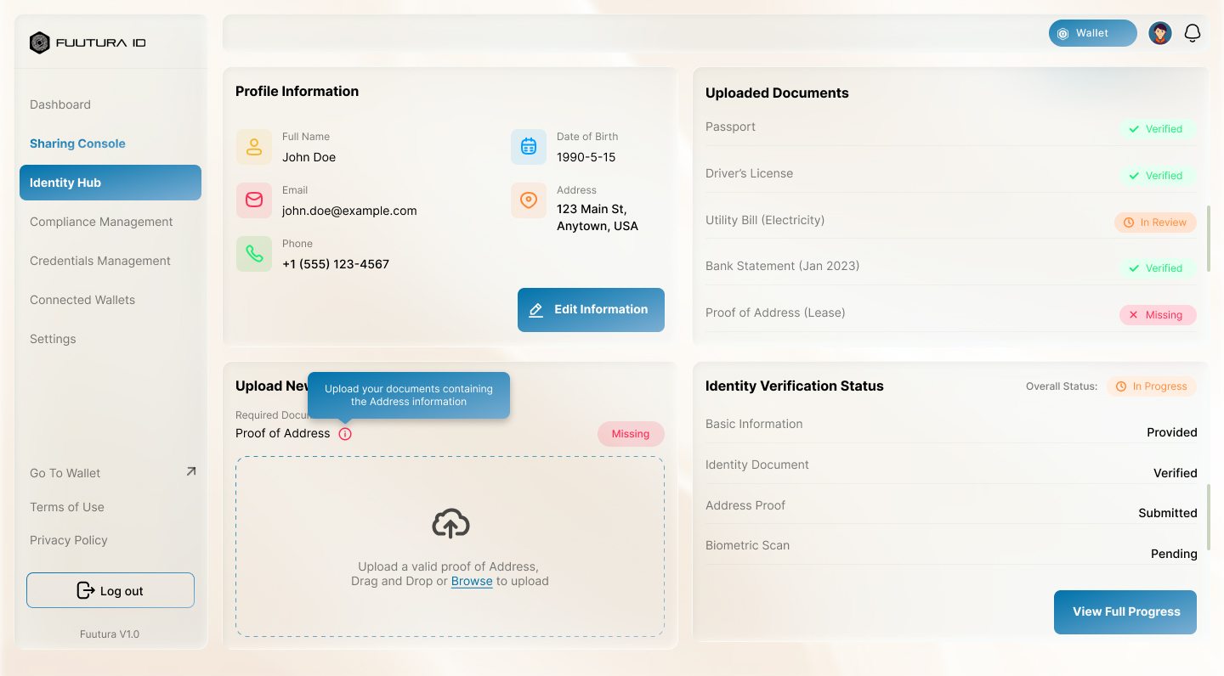Click the Proof of Address info icon
The image size is (1224, 676).
click(x=344, y=434)
